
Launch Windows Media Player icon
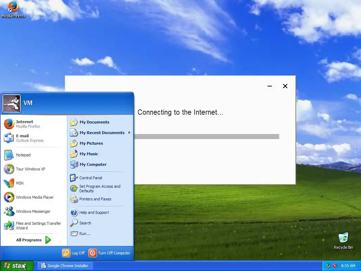pyautogui.click(x=9, y=197)
